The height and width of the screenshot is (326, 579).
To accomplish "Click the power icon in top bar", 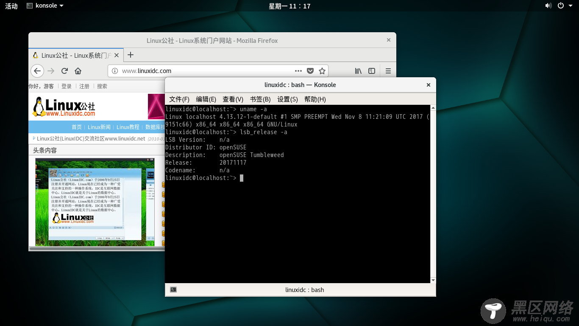I will point(560,6).
